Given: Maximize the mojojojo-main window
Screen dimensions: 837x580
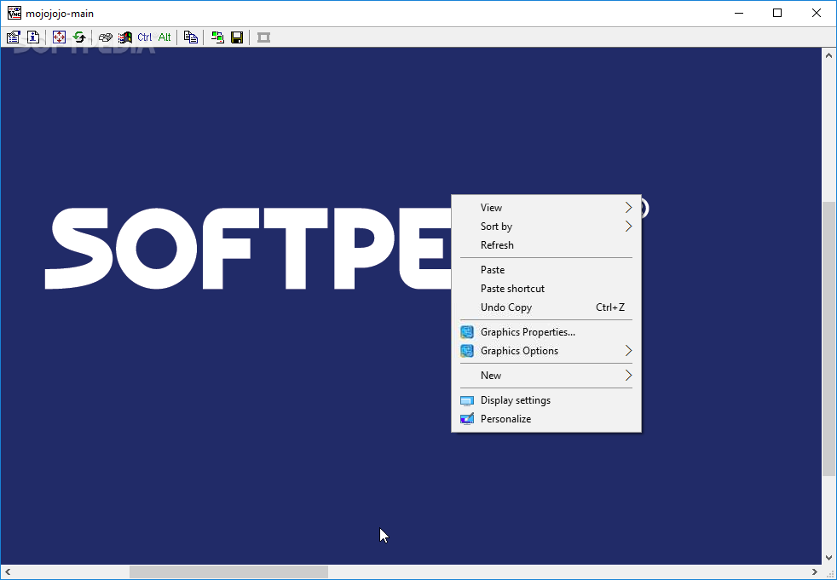Looking at the screenshot, I should pos(777,13).
